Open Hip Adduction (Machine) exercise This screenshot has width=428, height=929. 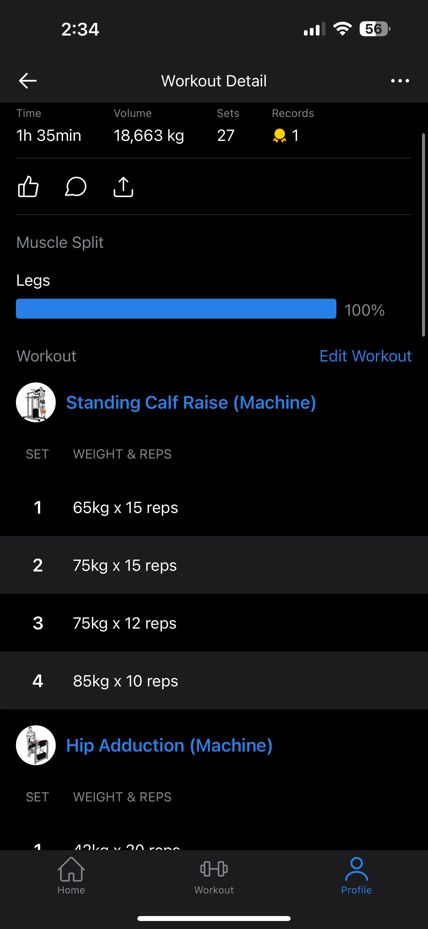pos(169,745)
